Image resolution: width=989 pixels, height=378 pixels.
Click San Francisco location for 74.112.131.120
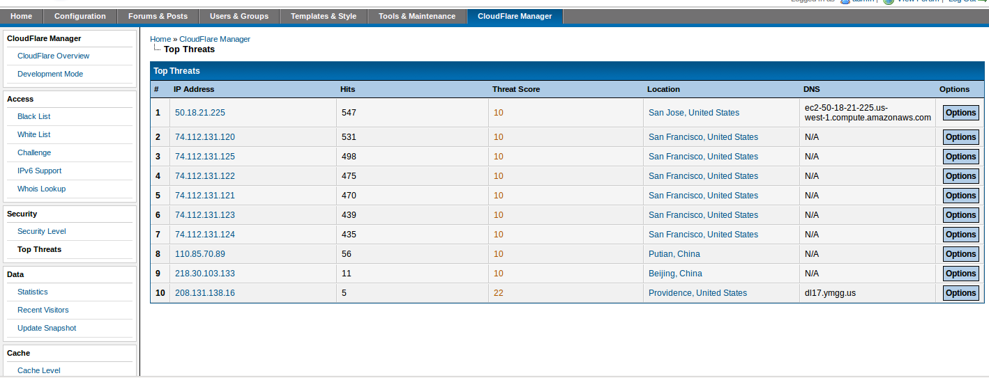pyautogui.click(x=703, y=137)
